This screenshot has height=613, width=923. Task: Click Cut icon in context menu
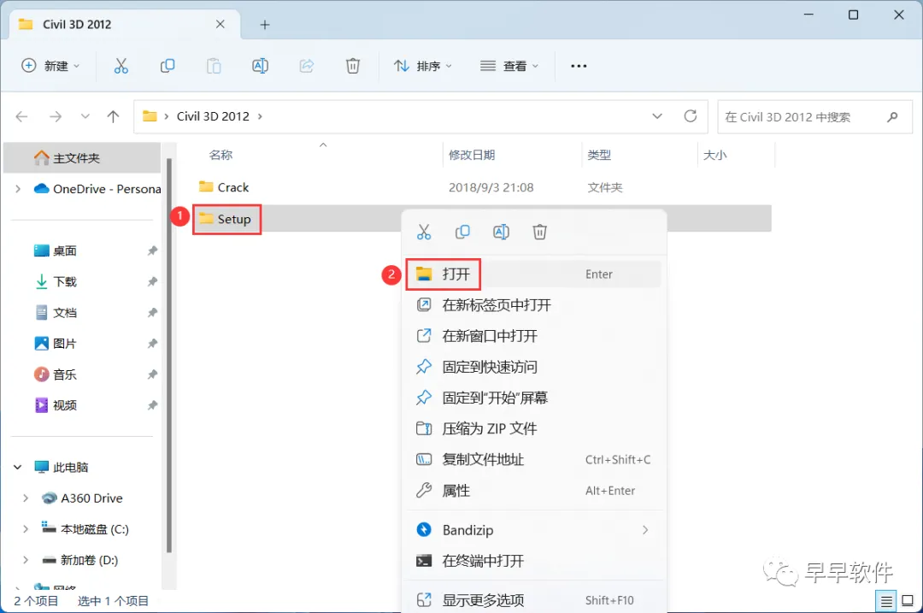[x=424, y=232]
